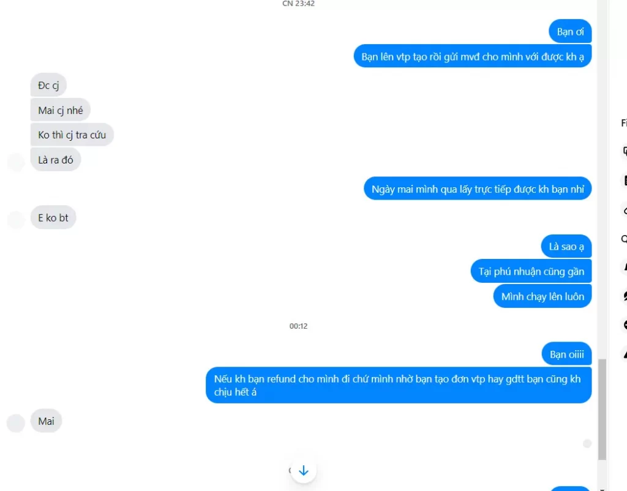Select message "Ngày mai mình qua lấy trực tiếp"
This screenshot has height=491, width=627.
point(478,189)
